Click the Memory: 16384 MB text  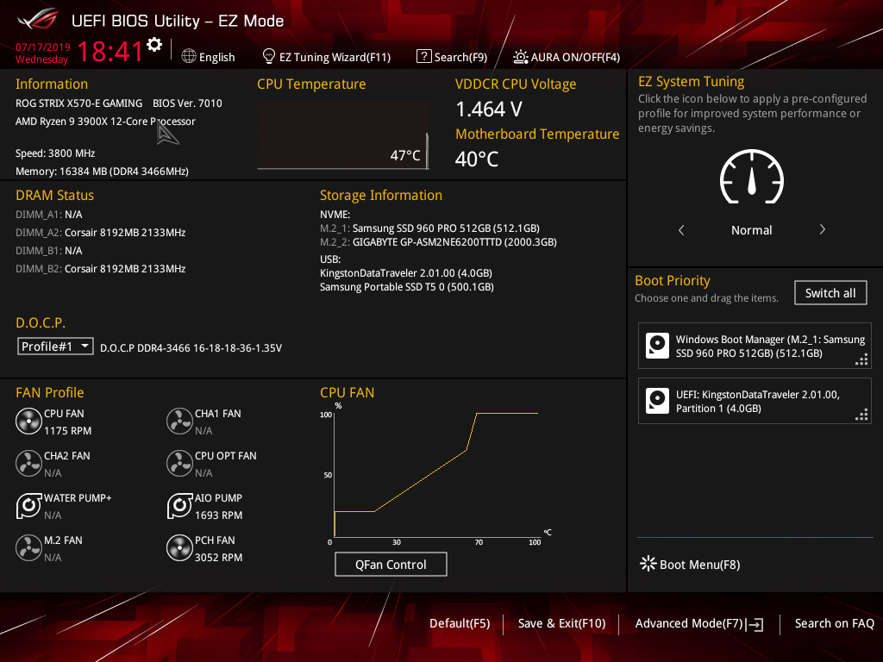pyautogui.click(x=102, y=172)
